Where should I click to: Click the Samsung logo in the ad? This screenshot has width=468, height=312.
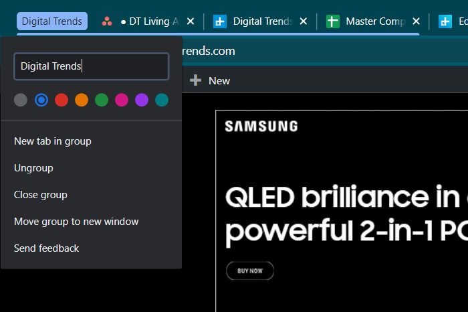tap(261, 126)
